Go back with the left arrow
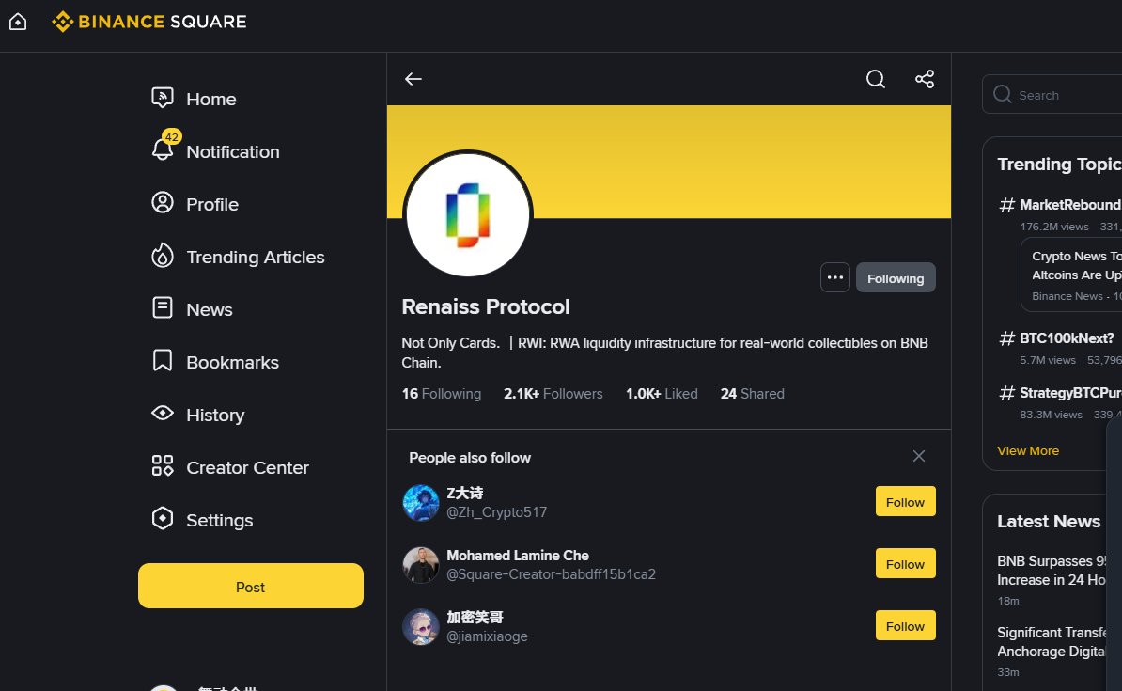The image size is (1122, 691). (x=413, y=79)
